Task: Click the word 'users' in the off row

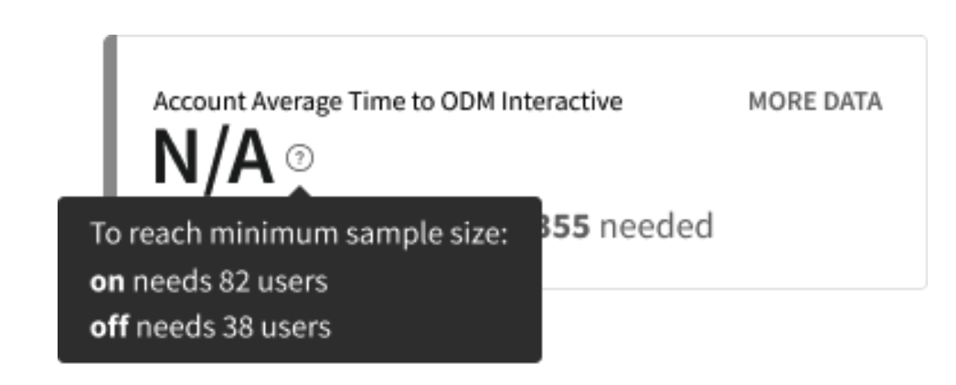Action: [x=301, y=326]
